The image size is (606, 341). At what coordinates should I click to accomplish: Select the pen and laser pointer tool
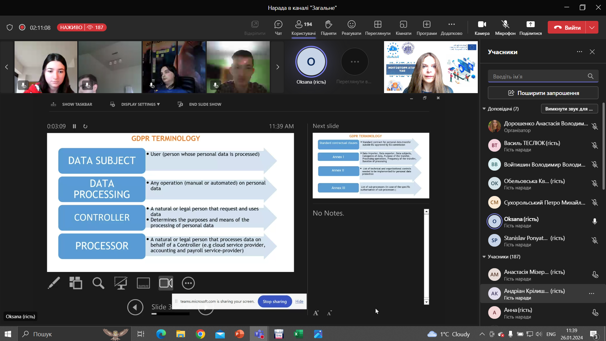54,283
